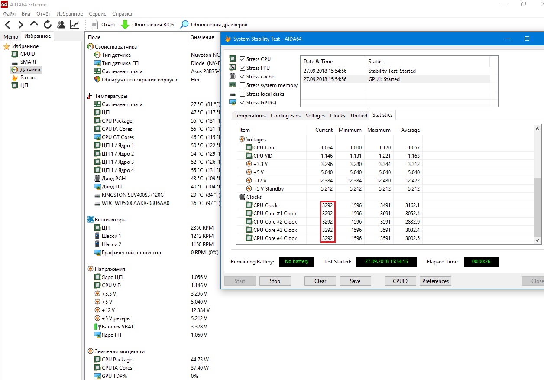Enable the Stress system memory checkbox
Viewport: 544px width, 380px height.
[242, 85]
